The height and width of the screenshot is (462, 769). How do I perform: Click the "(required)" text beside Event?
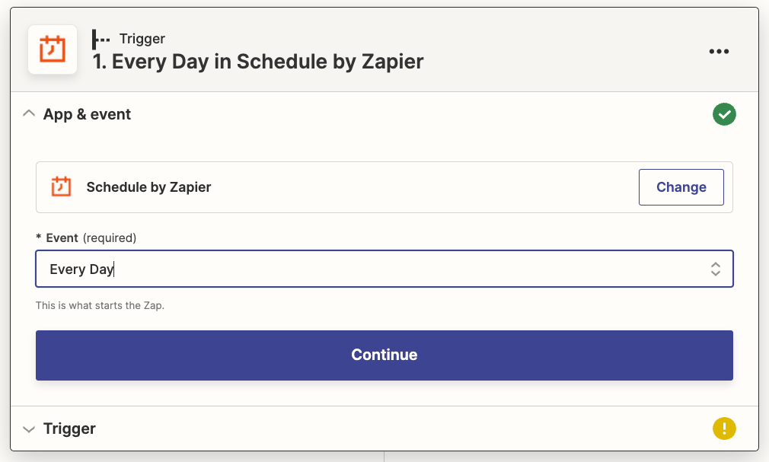(x=110, y=237)
